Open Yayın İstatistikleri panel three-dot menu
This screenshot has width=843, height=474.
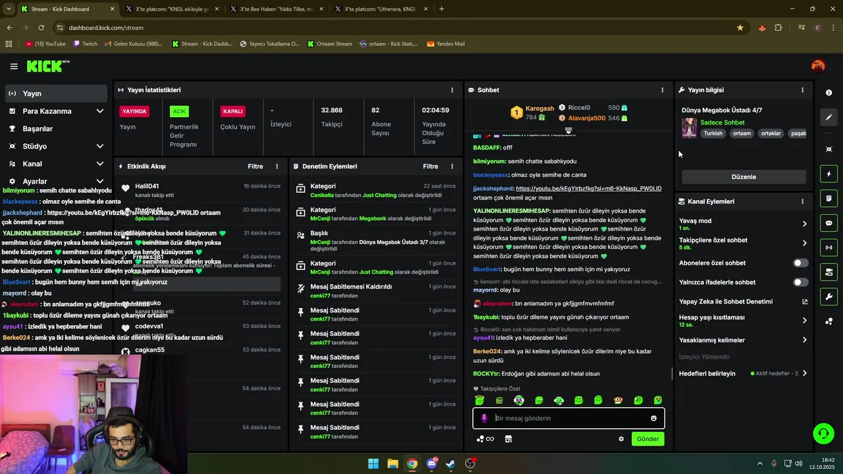(452, 90)
